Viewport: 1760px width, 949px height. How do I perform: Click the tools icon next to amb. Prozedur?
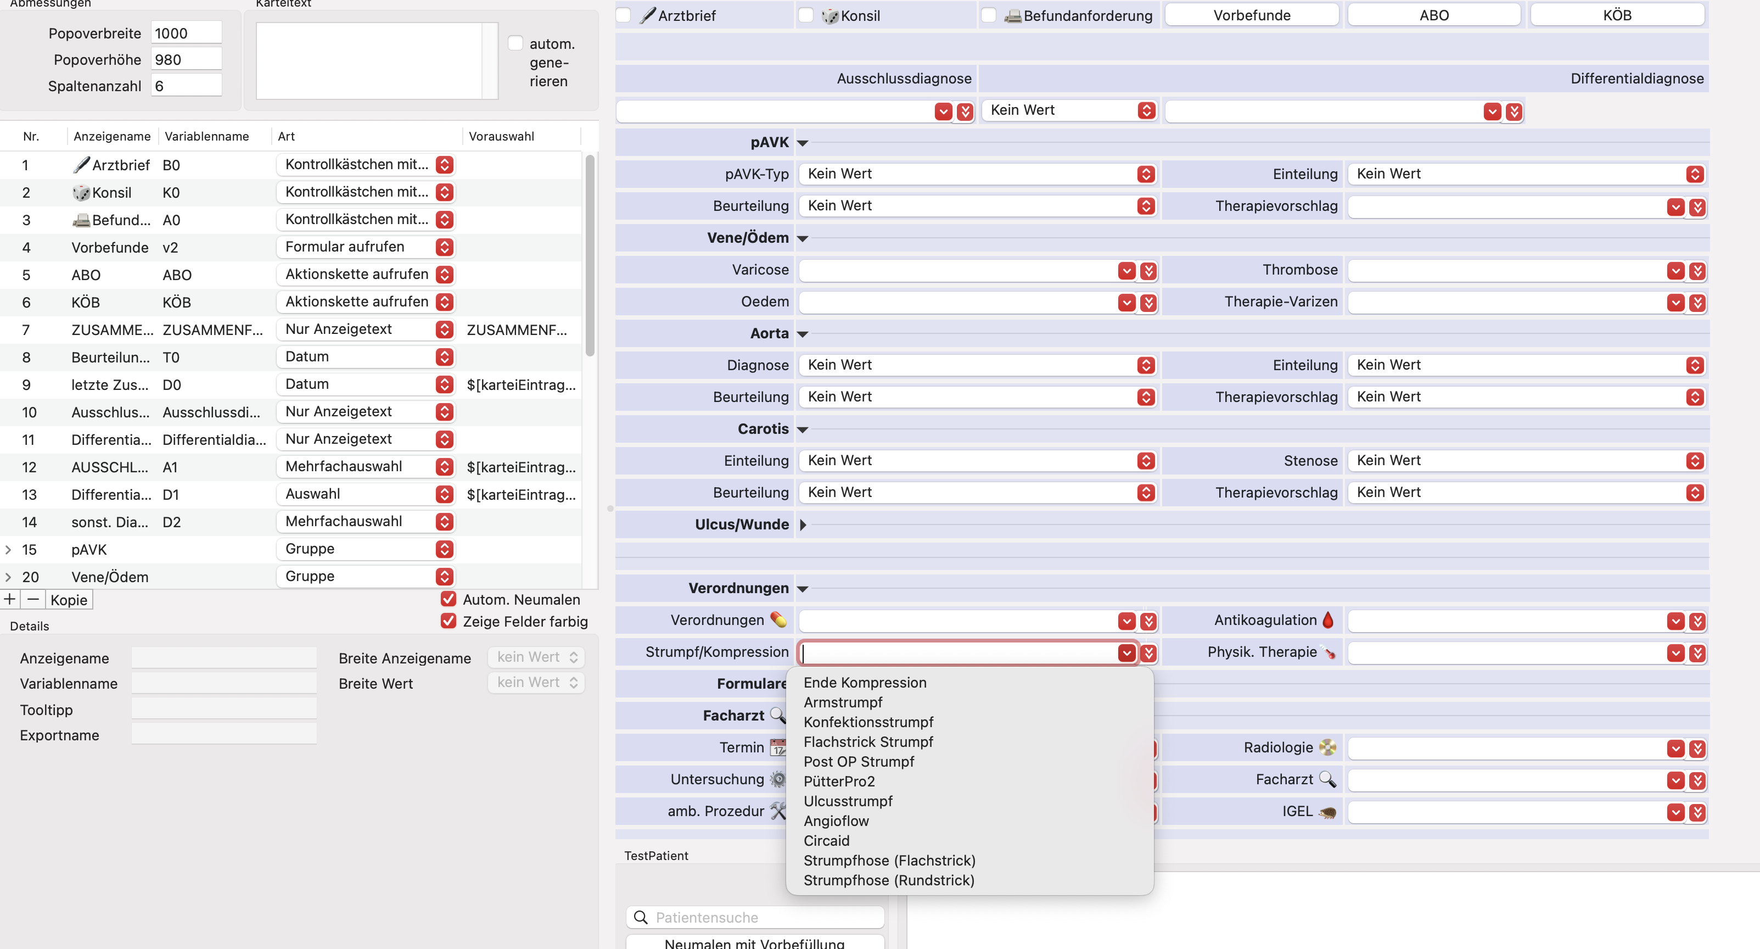777,811
